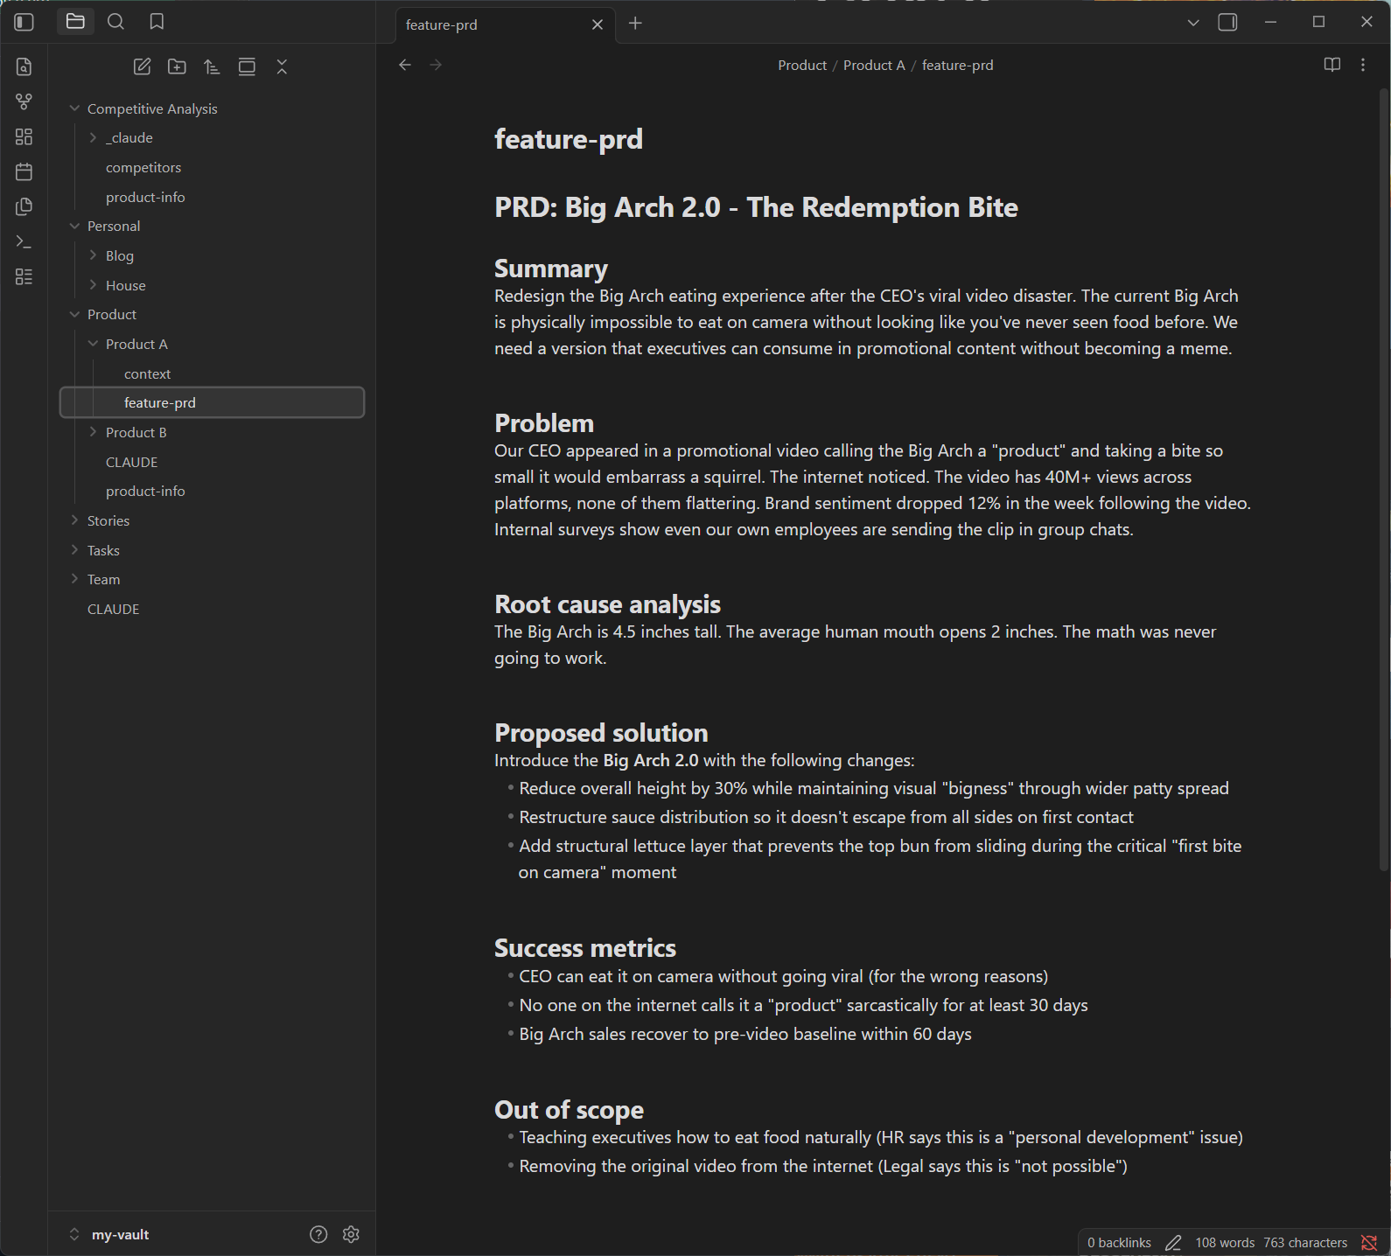1391x1256 pixels.
Task: Toggle the left sidebar
Action: tap(24, 22)
